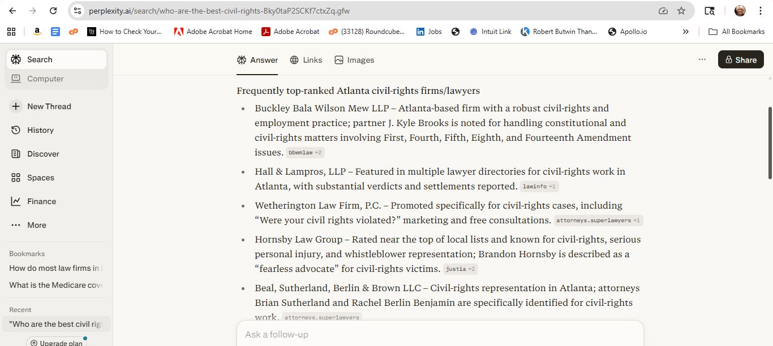This screenshot has height=346, width=773.
Task: Bookmark this page with the star icon
Action: point(681,11)
